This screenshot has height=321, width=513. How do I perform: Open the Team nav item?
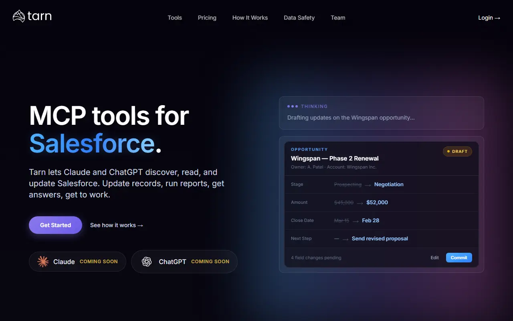click(x=338, y=18)
